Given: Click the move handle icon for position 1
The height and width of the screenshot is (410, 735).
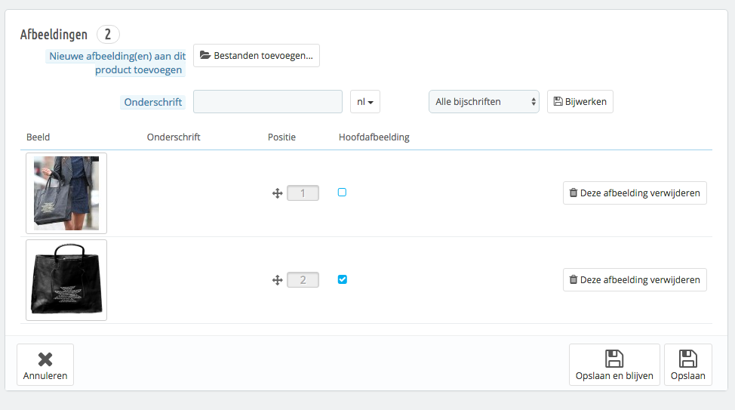Looking at the screenshot, I should 277,193.
